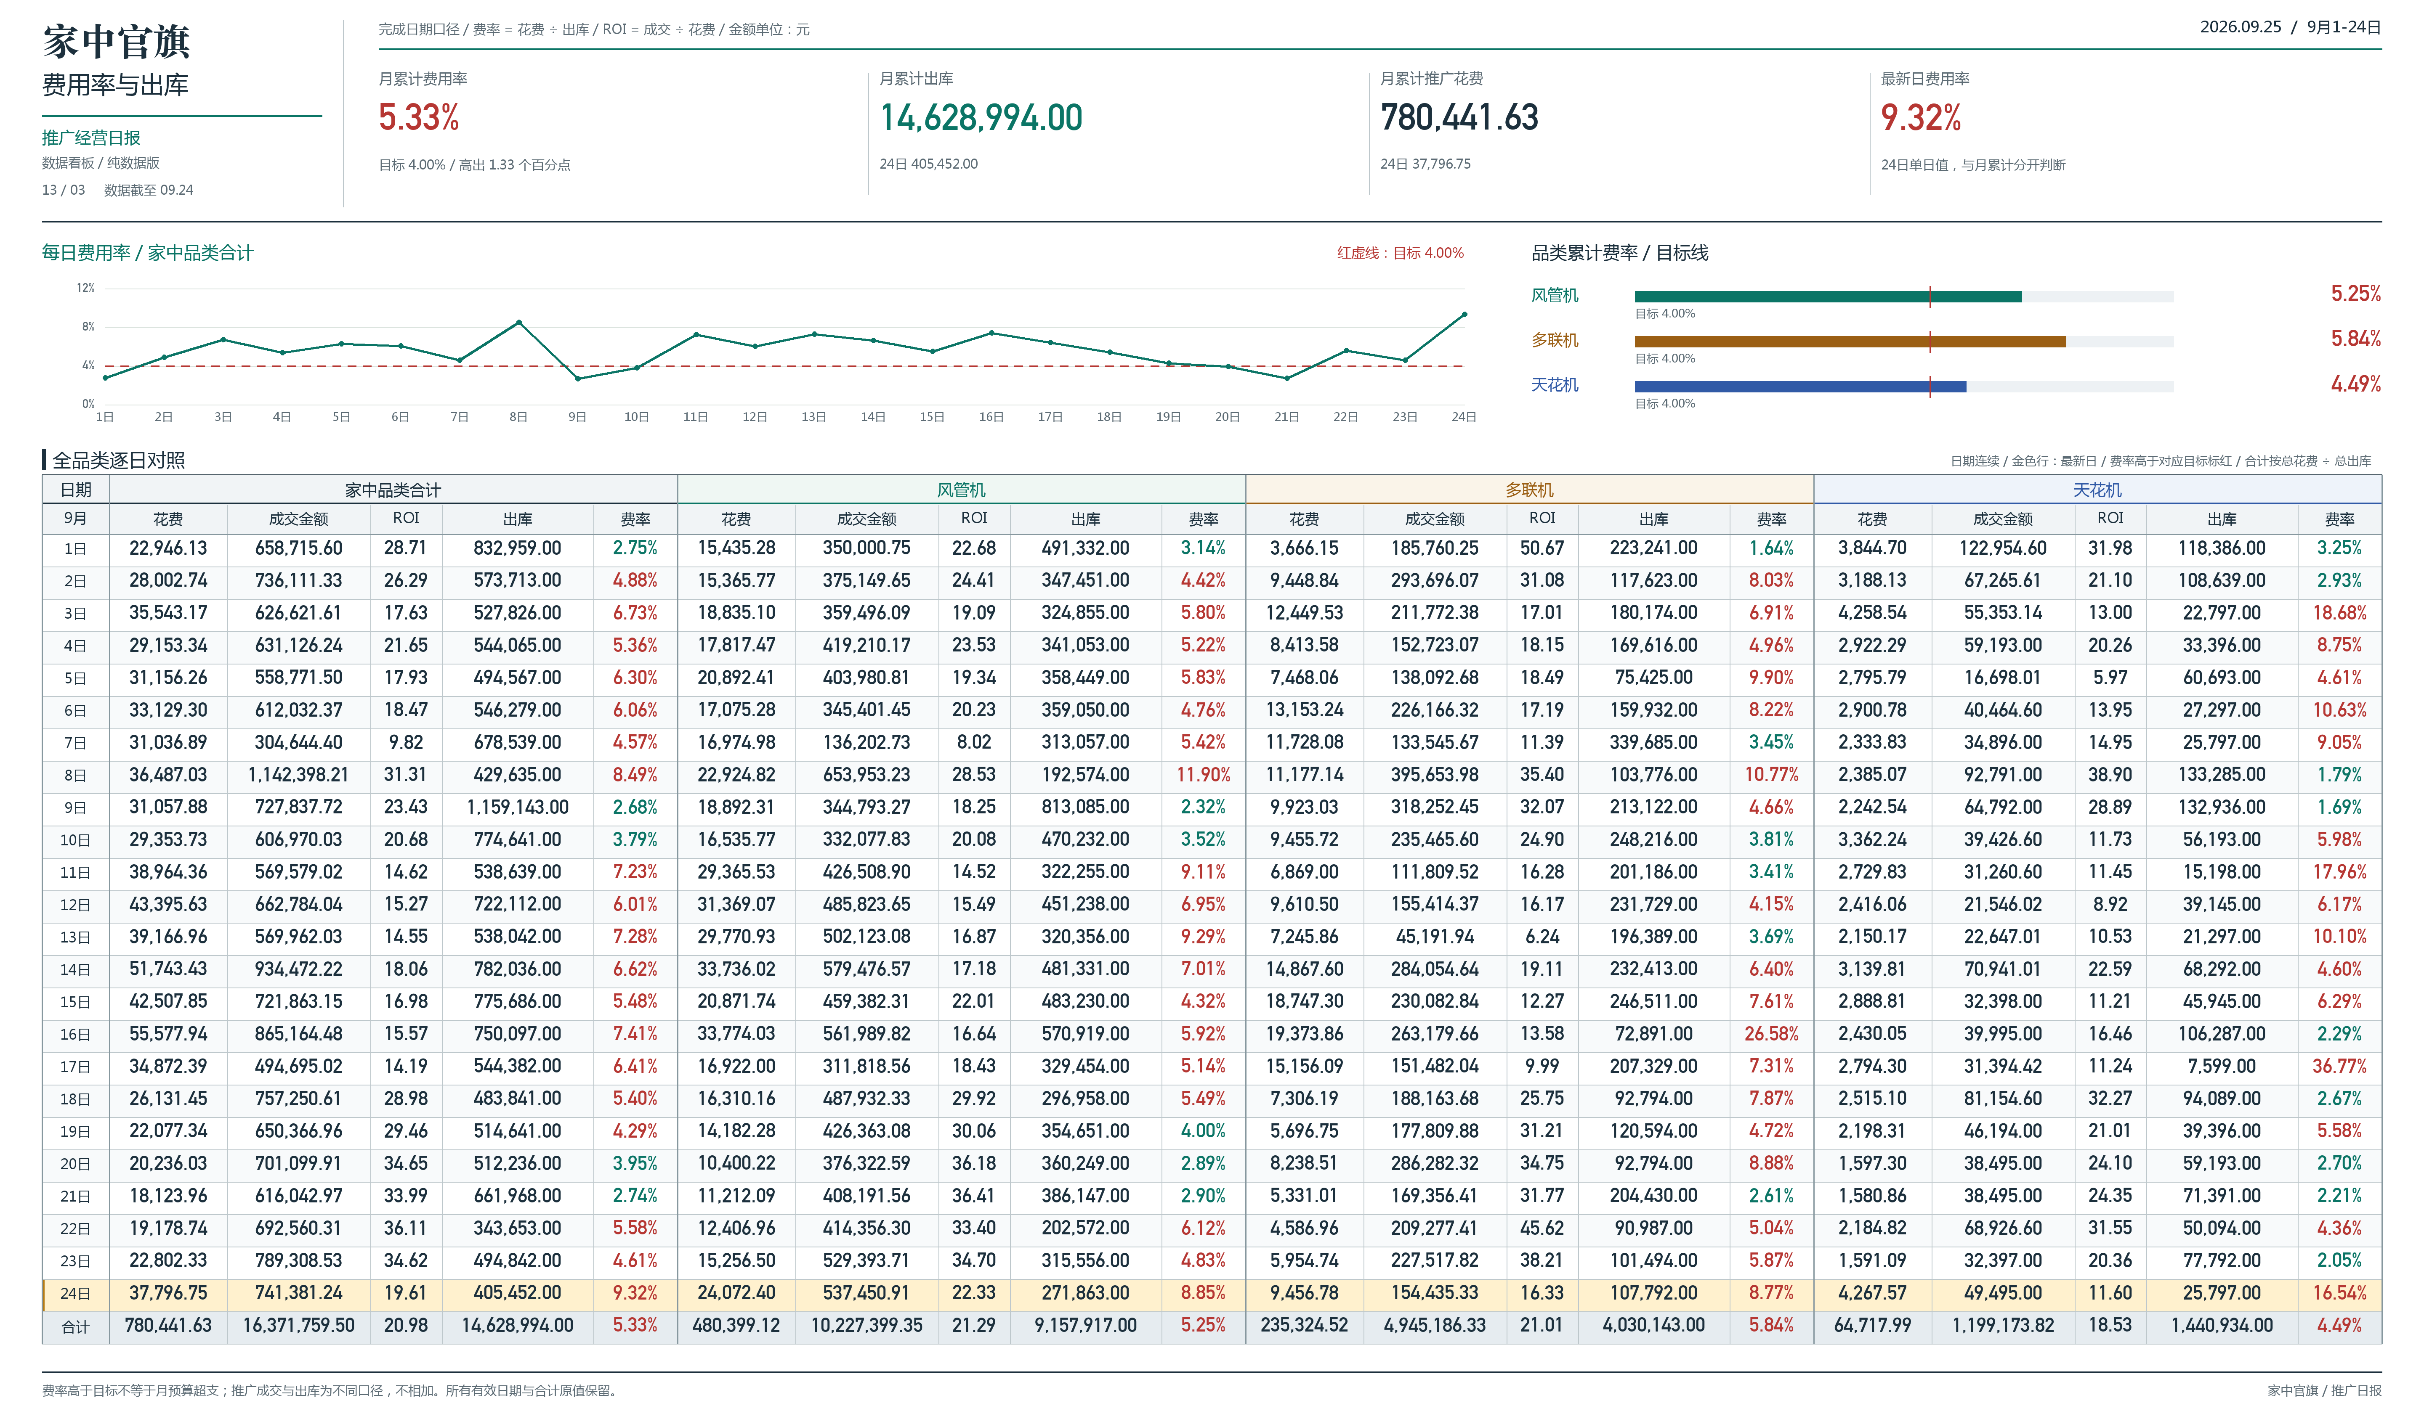Select the 14,628,994.00 figure under 月累计出库
The width and height of the screenshot is (2424, 1411).
coord(981,118)
